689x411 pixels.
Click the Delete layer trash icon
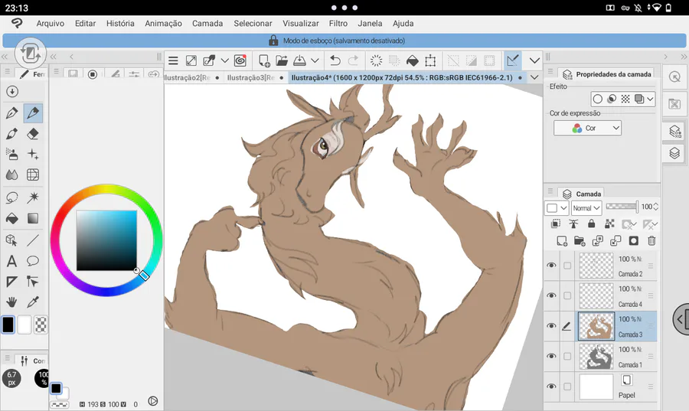[x=651, y=241]
